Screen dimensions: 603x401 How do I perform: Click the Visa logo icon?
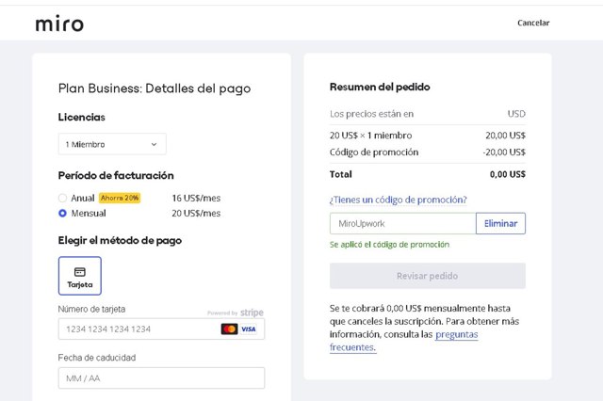coord(249,329)
